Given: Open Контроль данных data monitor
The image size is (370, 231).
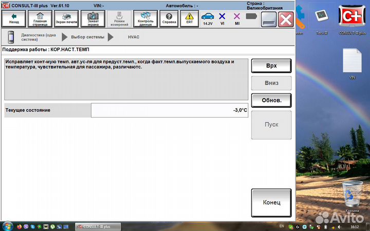Looking at the screenshot, I should click(145, 19).
